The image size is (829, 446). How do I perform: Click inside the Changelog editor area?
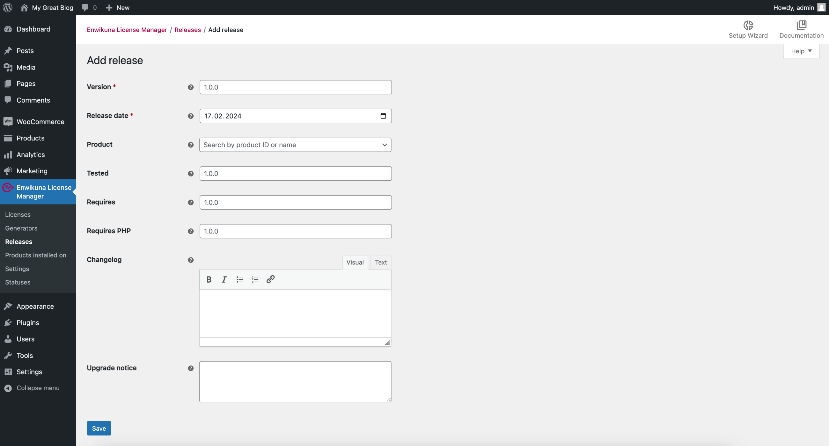tap(295, 313)
